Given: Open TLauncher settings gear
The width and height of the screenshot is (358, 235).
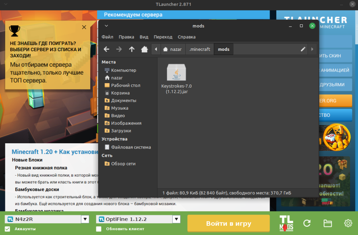Looking at the screenshot, I should tap(348, 223).
